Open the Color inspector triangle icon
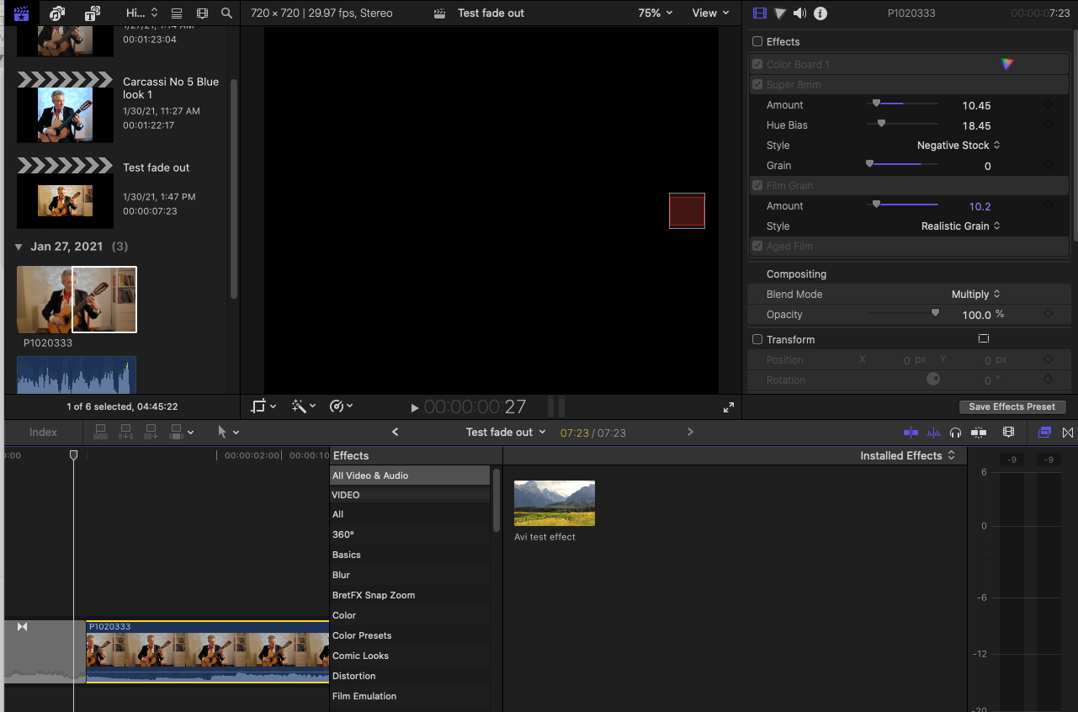The width and height of the screenshot is (1078, 712). (780, 13)
